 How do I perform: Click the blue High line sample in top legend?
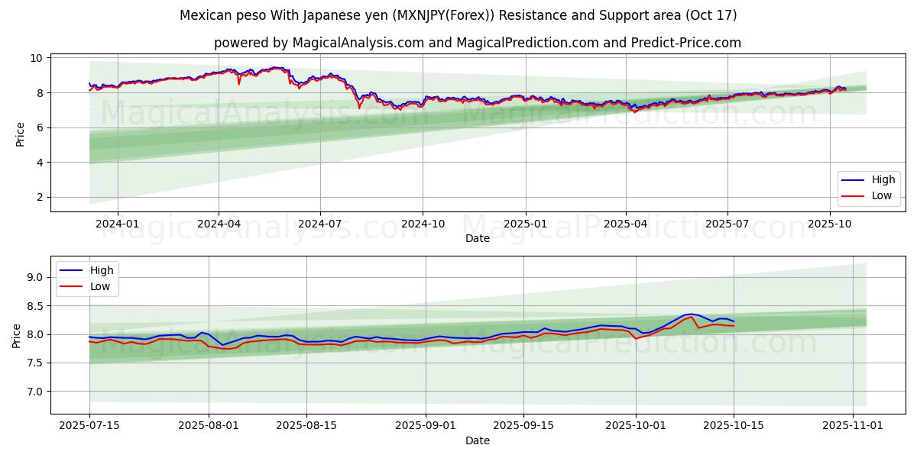click(854, 180)
